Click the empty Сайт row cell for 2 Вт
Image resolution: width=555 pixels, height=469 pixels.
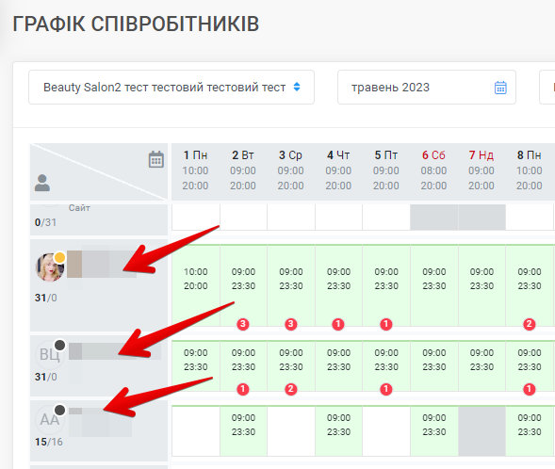[x=243, y=218]
